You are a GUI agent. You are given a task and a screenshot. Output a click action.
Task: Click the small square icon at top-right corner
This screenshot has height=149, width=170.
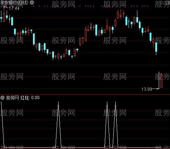(168, 2)
